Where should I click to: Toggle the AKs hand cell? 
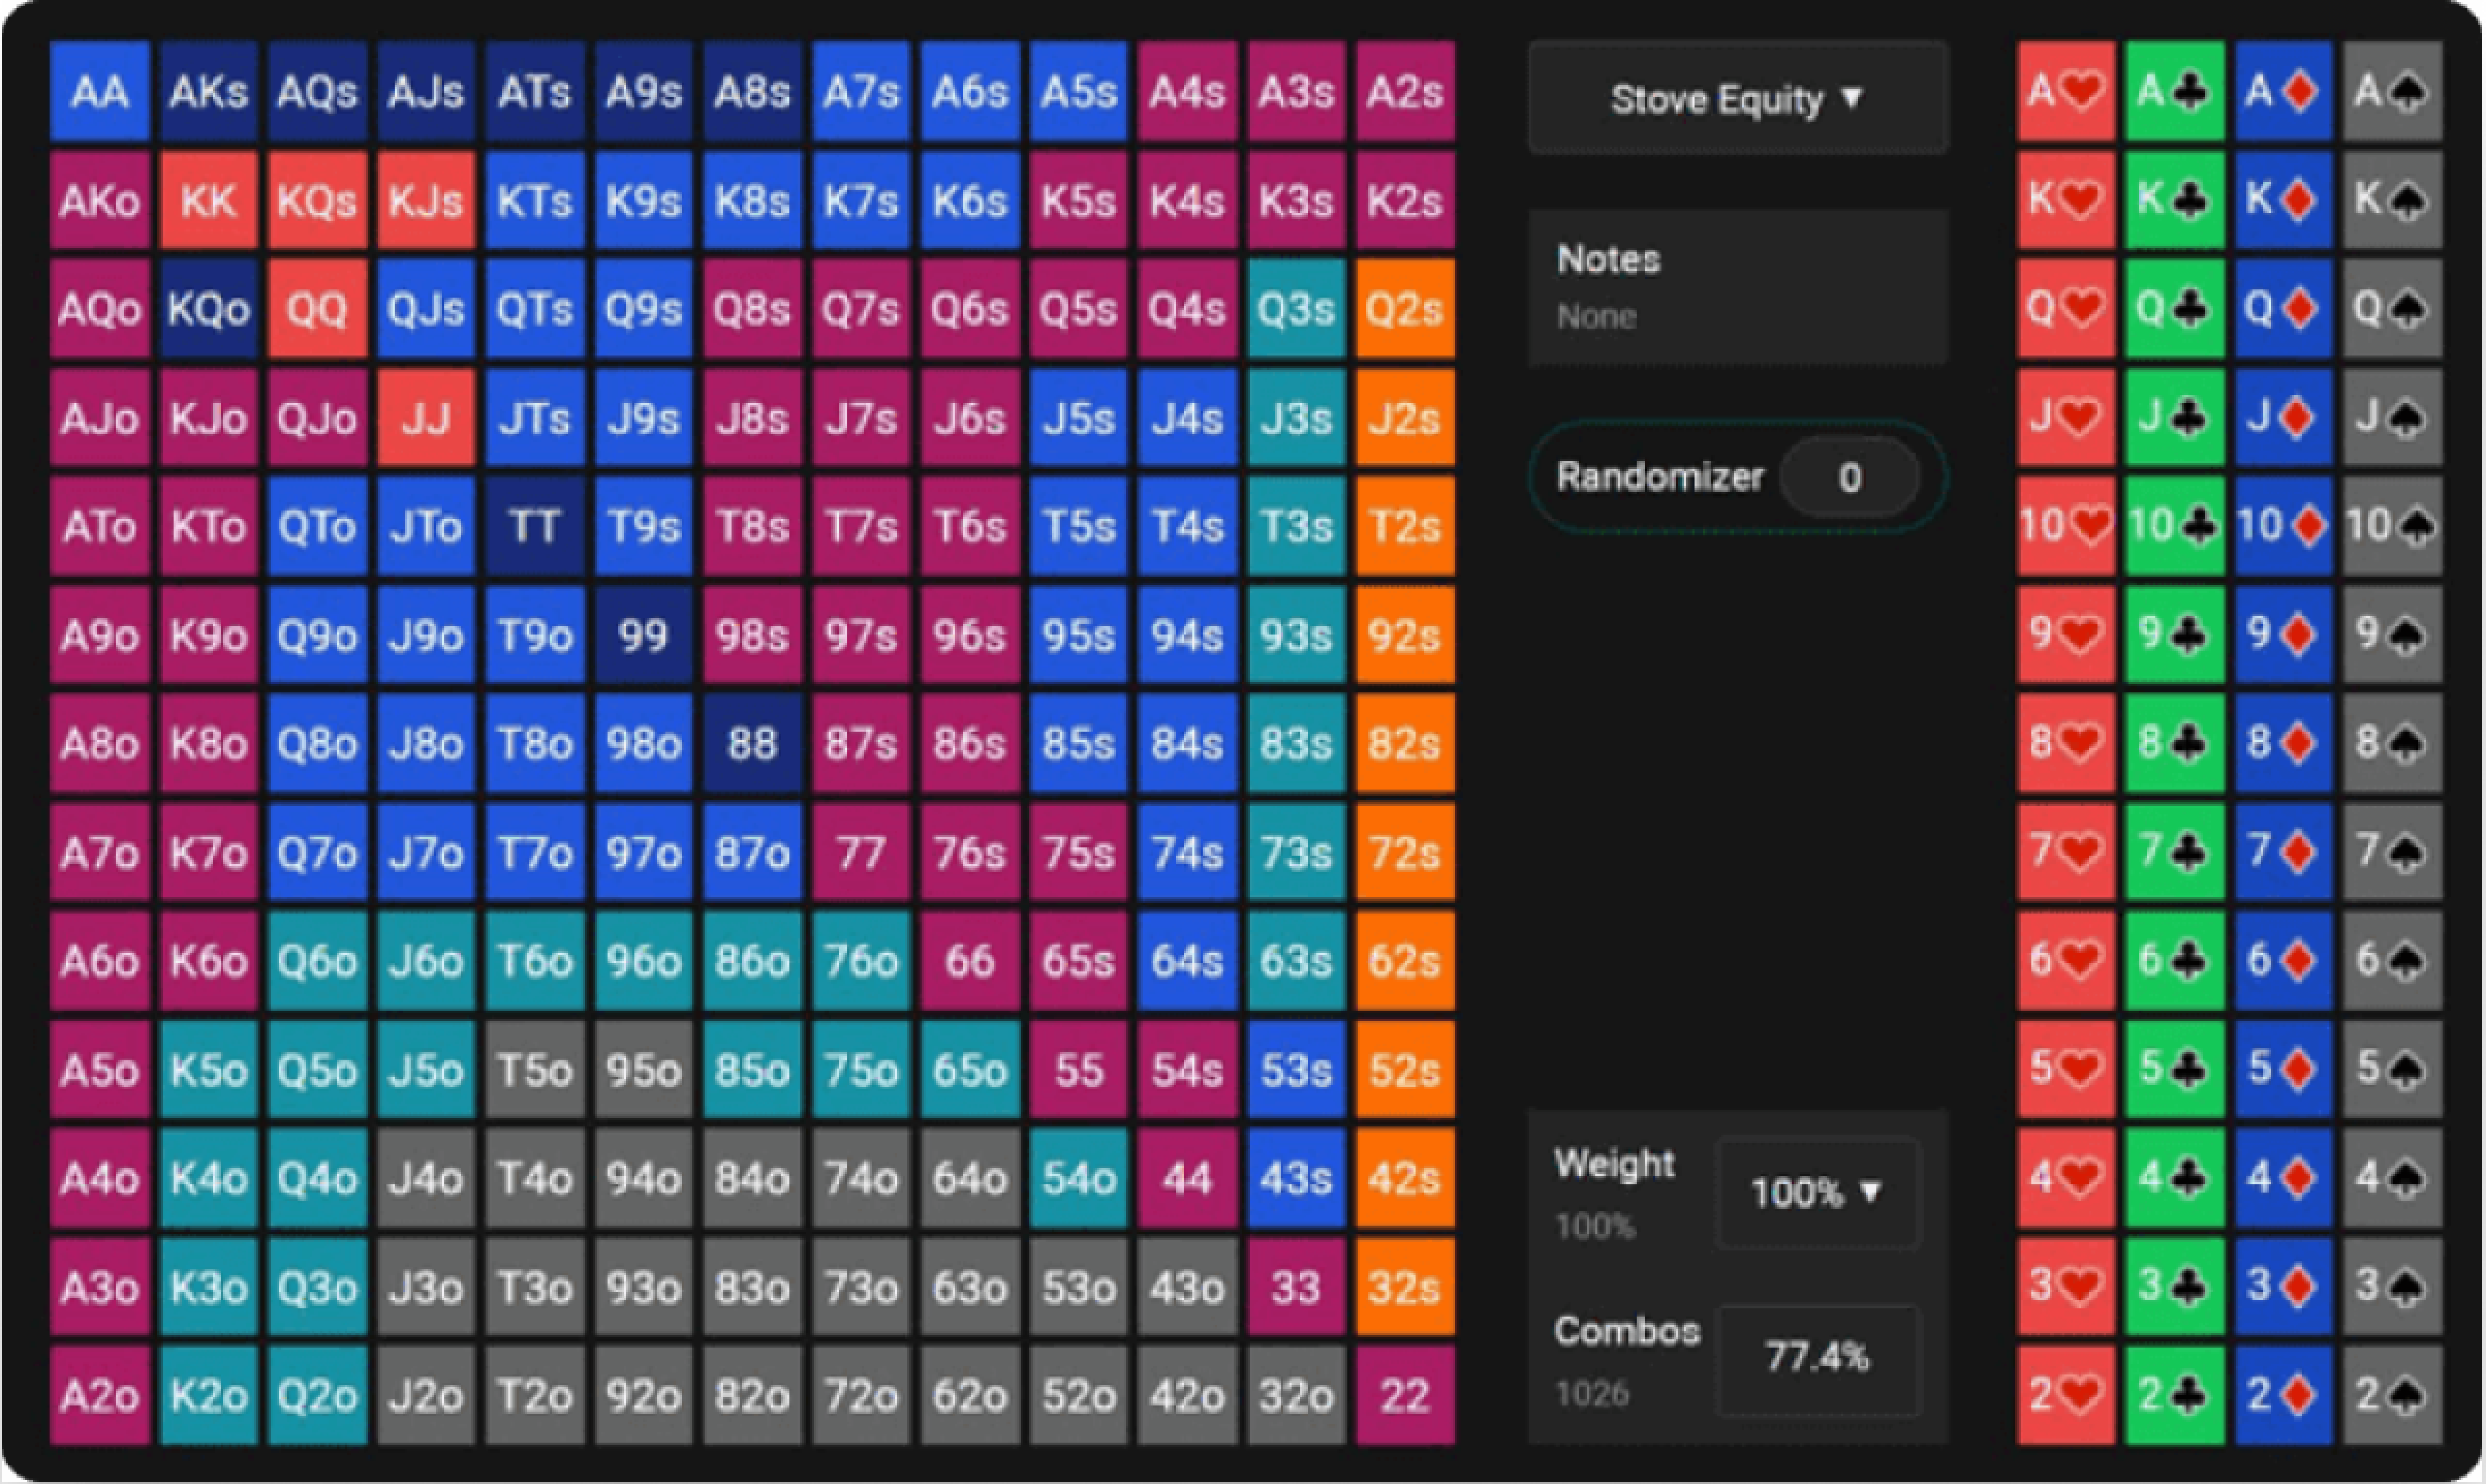click(209, 92)
